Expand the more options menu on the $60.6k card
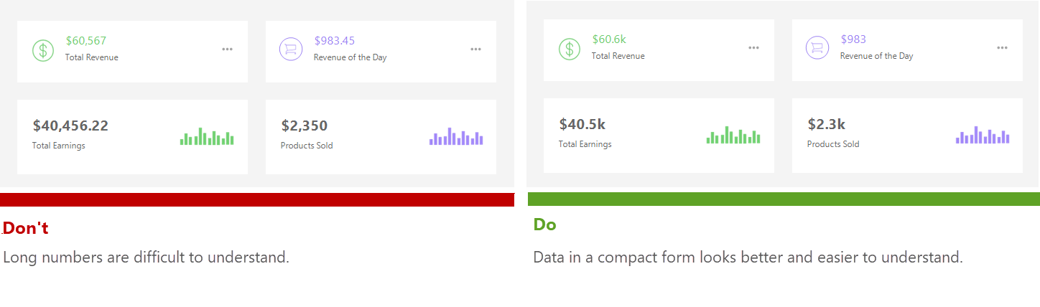Image resolution: width=1040 pixels, height=307 pixels. point(753,47)
